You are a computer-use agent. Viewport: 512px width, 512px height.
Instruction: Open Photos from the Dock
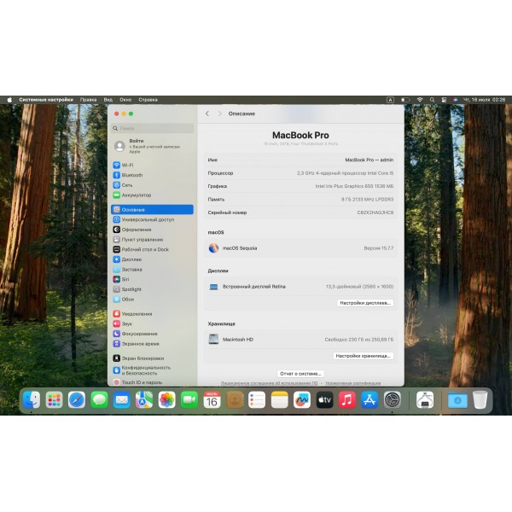(x=167, y=399)
